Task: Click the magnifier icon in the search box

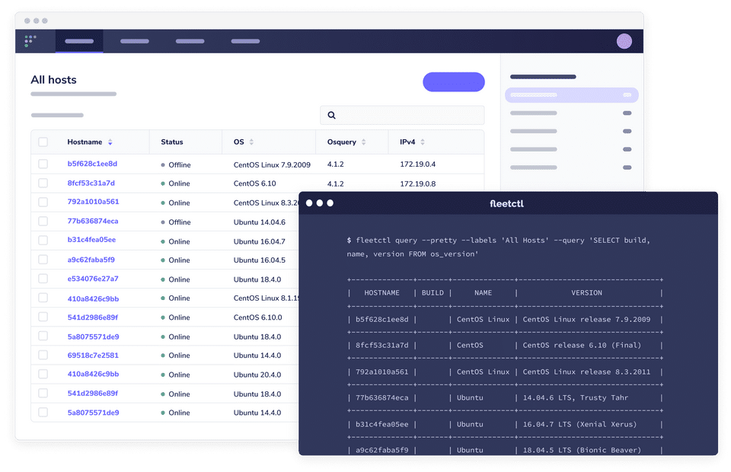Action: point(331,115)
